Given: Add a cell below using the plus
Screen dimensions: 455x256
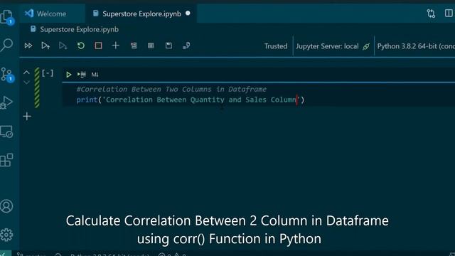Looking at the screenshot, I should point(27,117).
